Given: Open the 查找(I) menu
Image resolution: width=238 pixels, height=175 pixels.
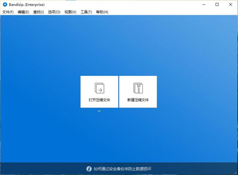Looking at the screenshot, I should tap(38, 12).
